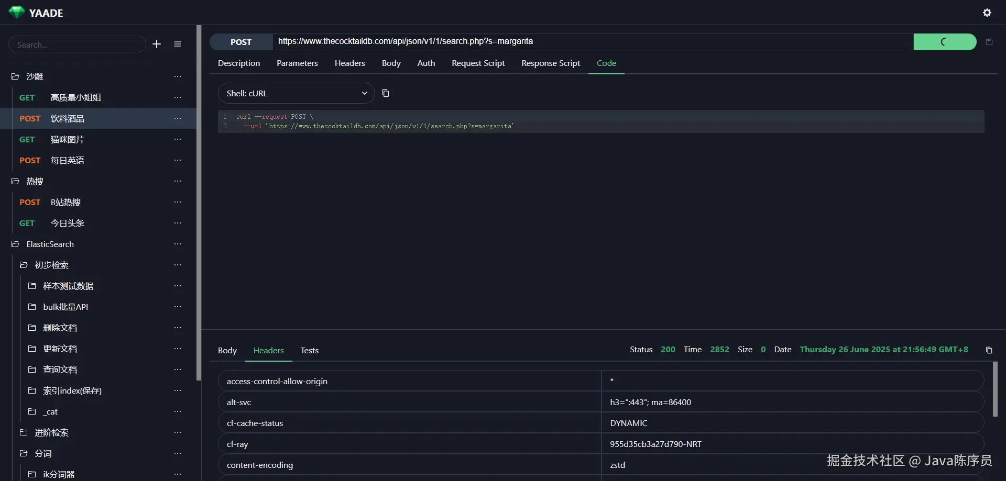The height and width of the screenshot is (481, 1006).
Task: Select the 饮料酒品 POST request
Action: click(99, 118)
